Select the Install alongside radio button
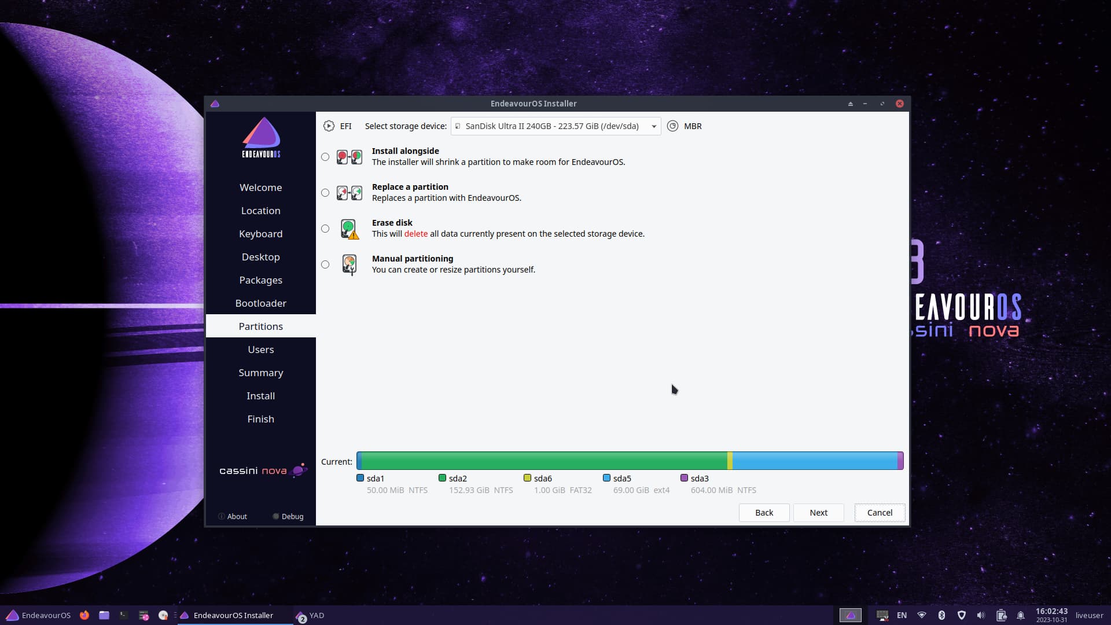This screenshot has width=1111, height=625. 325,157
